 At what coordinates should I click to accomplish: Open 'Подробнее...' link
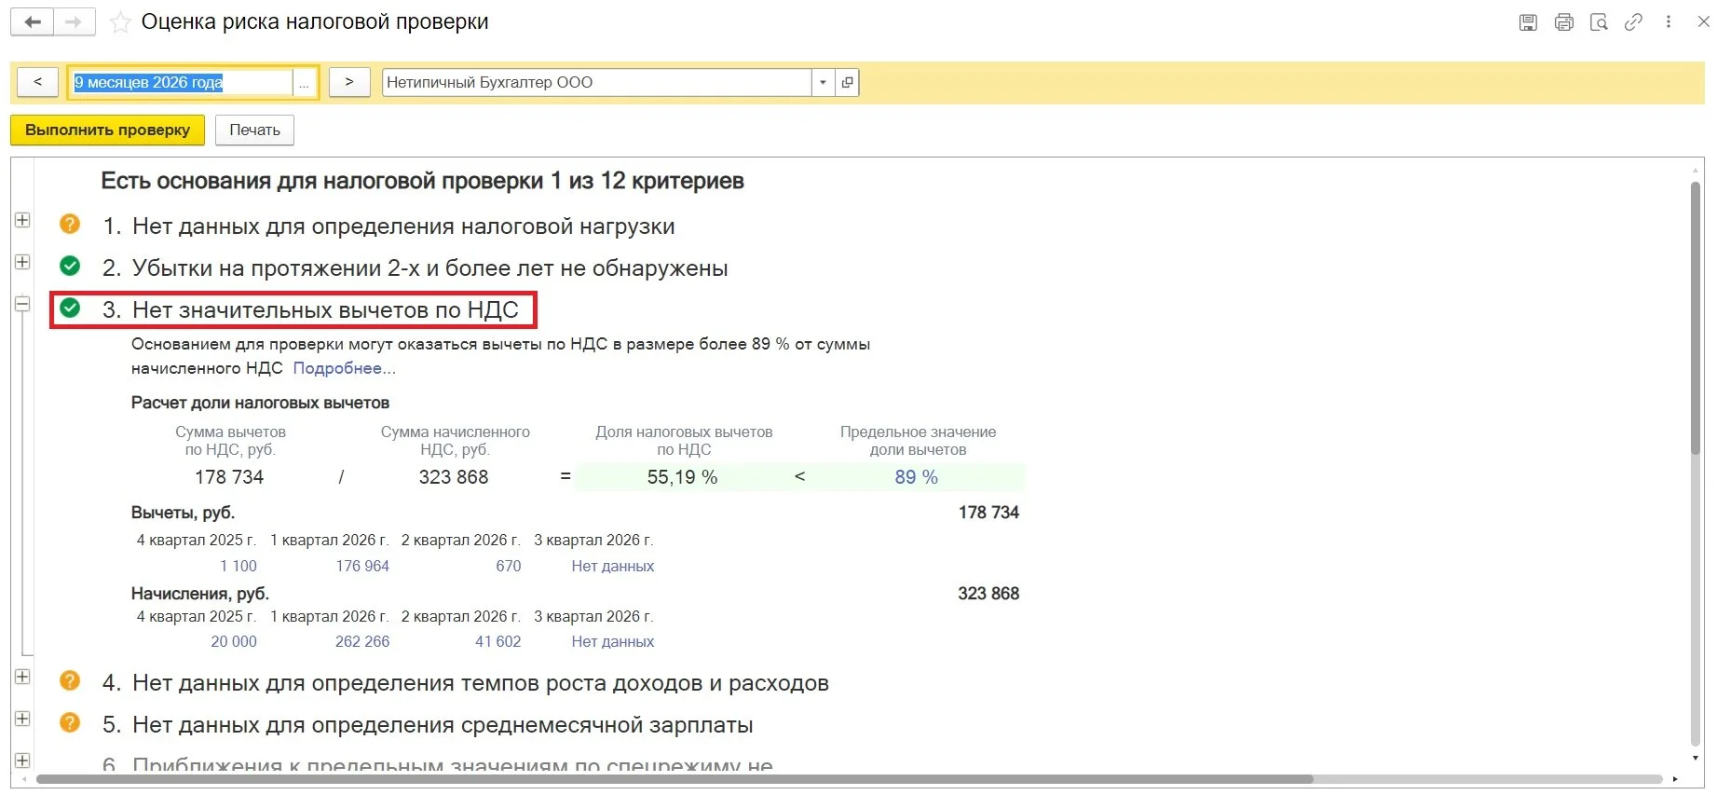pos(344,368)
